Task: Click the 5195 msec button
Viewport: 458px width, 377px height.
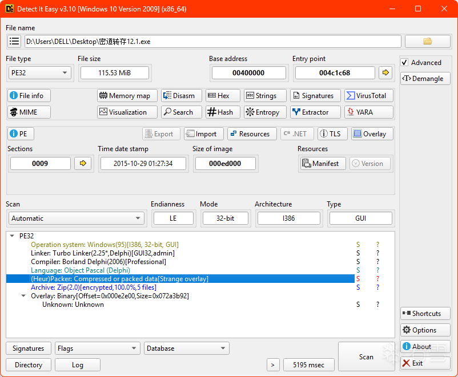Action: (x=309, y=365)
